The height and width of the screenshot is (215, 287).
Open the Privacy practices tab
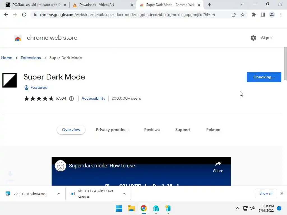click(112, 130)
